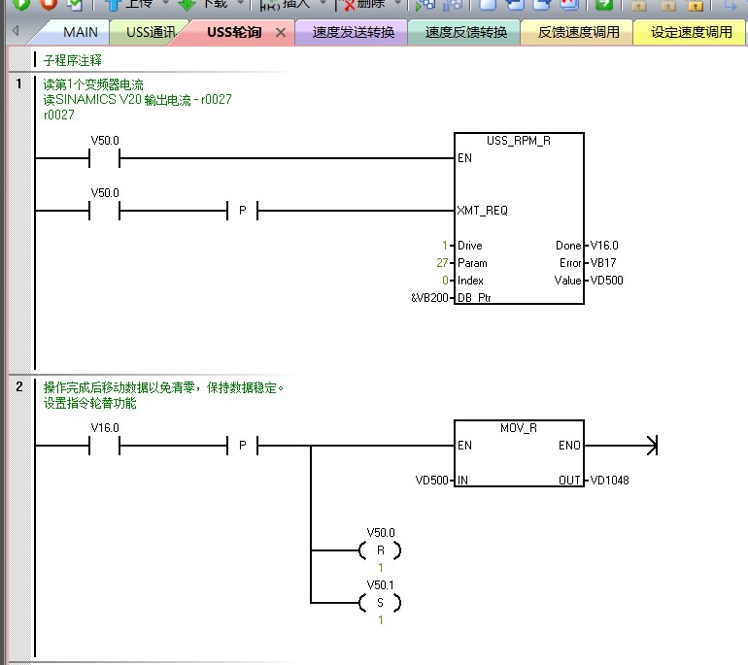
Task: Click the 删除 delete toolbar button
Action: tap(366, 4)
